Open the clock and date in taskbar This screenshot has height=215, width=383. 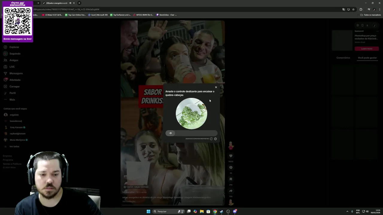tap(376, 211)
